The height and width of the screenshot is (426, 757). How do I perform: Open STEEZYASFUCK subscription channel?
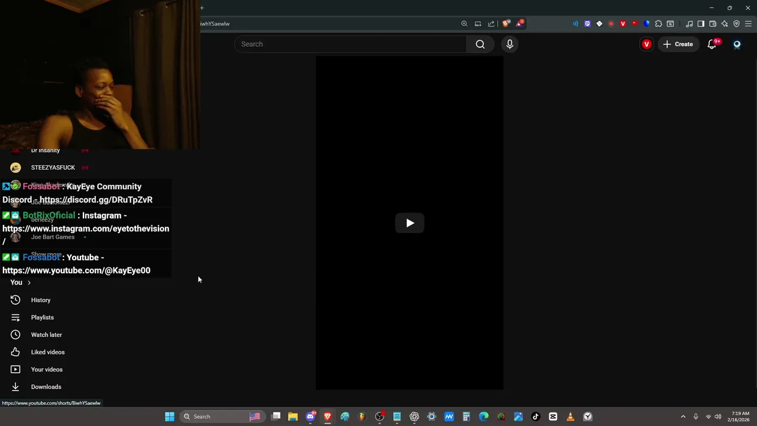(53, 167)
